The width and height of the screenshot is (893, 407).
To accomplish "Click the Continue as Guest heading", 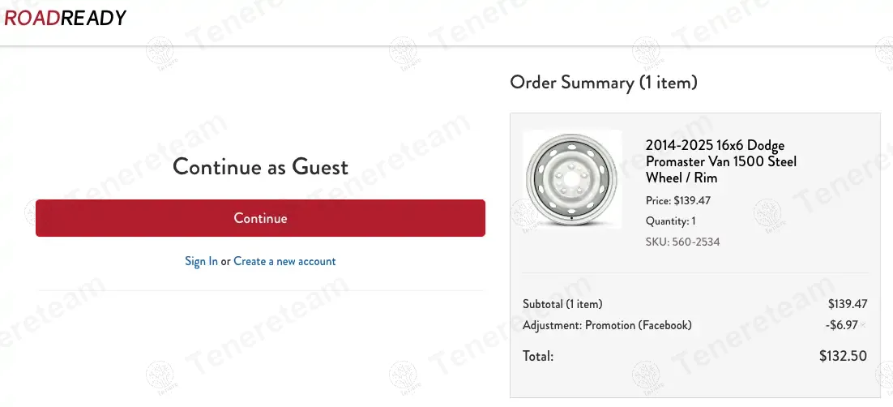I will [x=260, y=167].
